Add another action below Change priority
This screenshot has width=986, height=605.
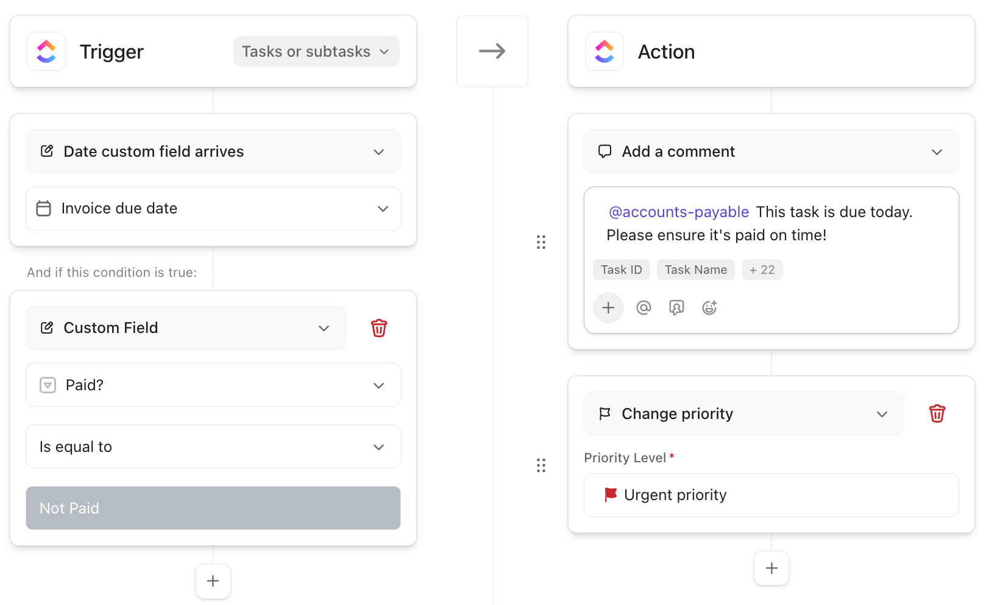771,568
